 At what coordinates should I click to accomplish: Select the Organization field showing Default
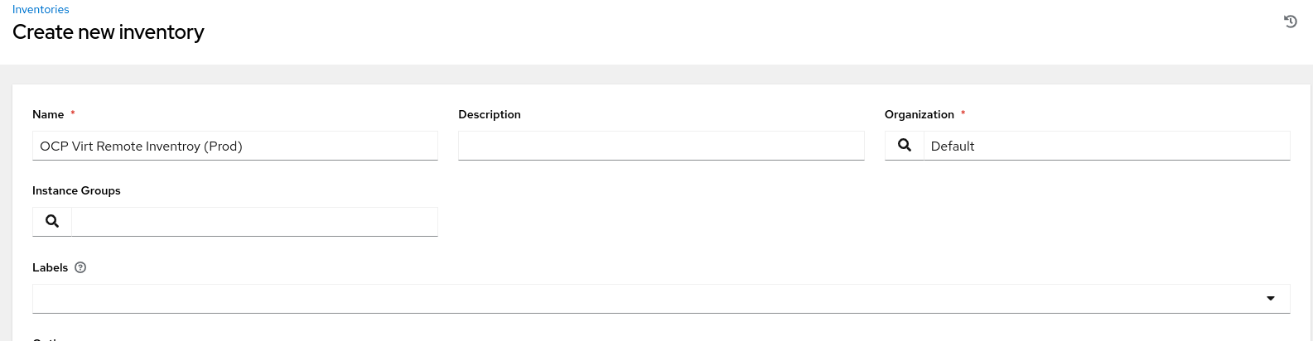[x=1106, y=146]
